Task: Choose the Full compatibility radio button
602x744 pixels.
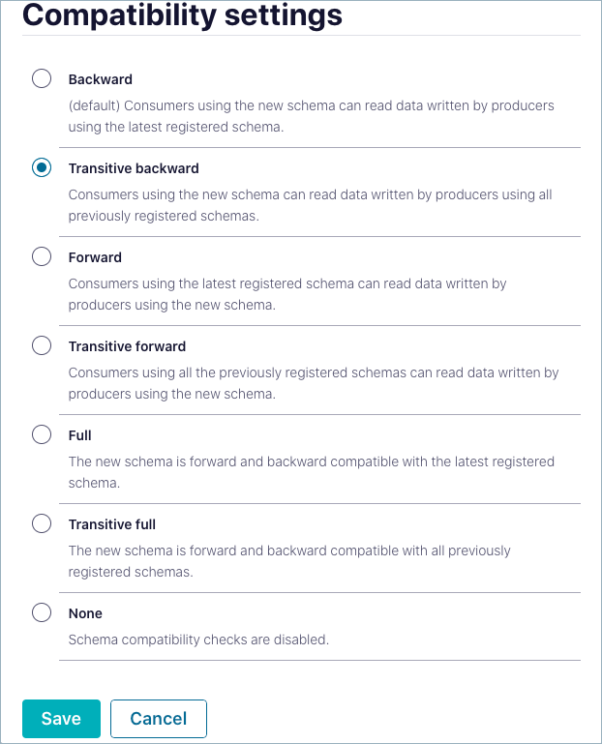Action: [42, 434]
